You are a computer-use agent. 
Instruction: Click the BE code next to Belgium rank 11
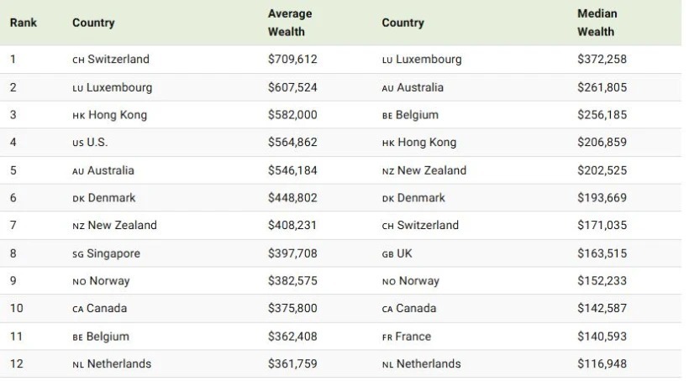pyautogui.click(x=77, y=337)
